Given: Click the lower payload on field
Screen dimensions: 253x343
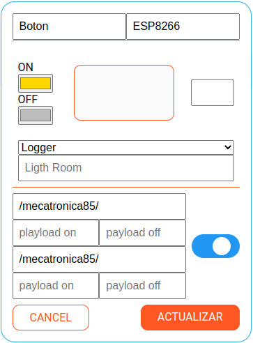Looking at the screenshot, I should point(56,286).
